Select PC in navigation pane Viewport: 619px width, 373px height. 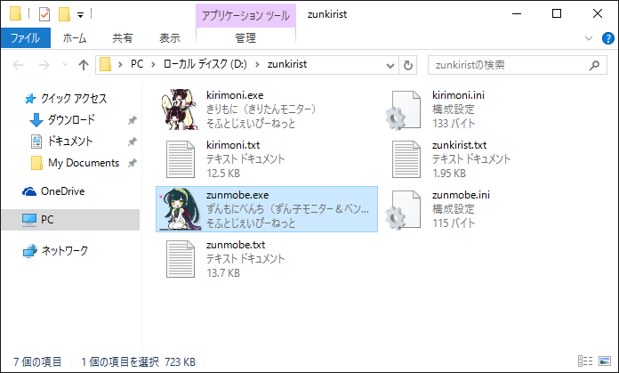70,220
